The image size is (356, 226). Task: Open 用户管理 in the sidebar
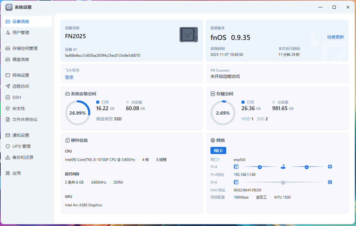21,33
